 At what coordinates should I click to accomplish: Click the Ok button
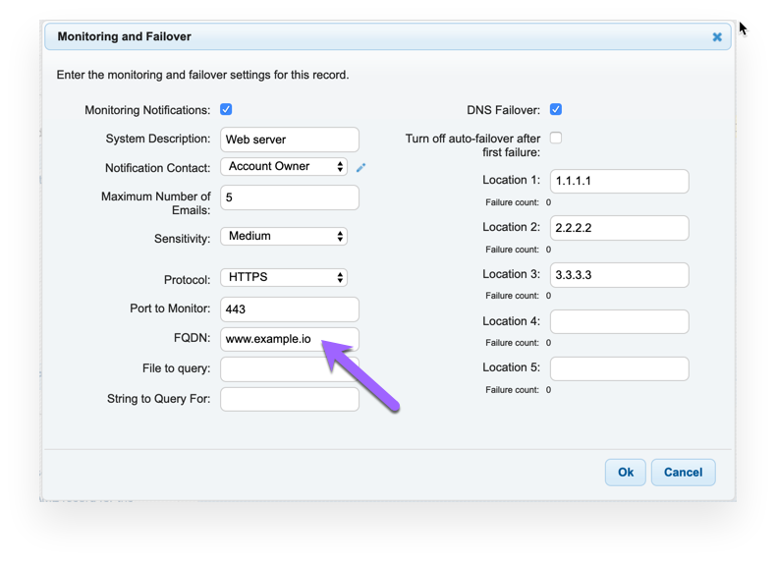click(x=625, y=473)
